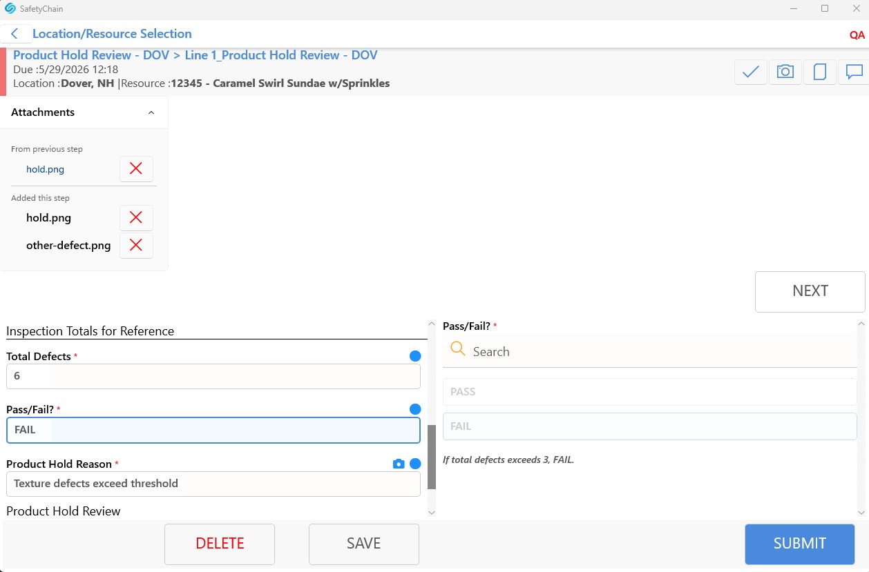Click the NEXT button
This screenshot has width=869, height=572.
click(810, 291)
